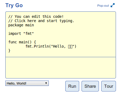Click the line "package main"

[21, 25]
